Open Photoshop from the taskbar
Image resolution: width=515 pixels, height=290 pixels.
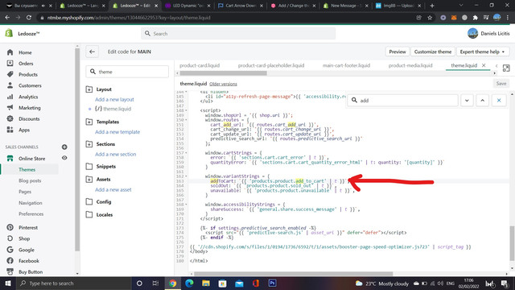[272, 283]
